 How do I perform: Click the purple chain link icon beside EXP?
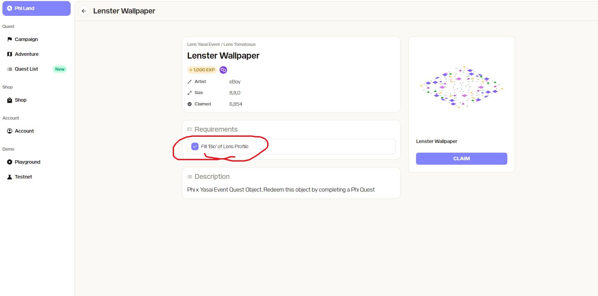click(223, 70)
